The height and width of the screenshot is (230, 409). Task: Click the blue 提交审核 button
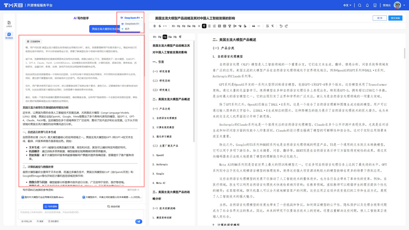[396, 18]
